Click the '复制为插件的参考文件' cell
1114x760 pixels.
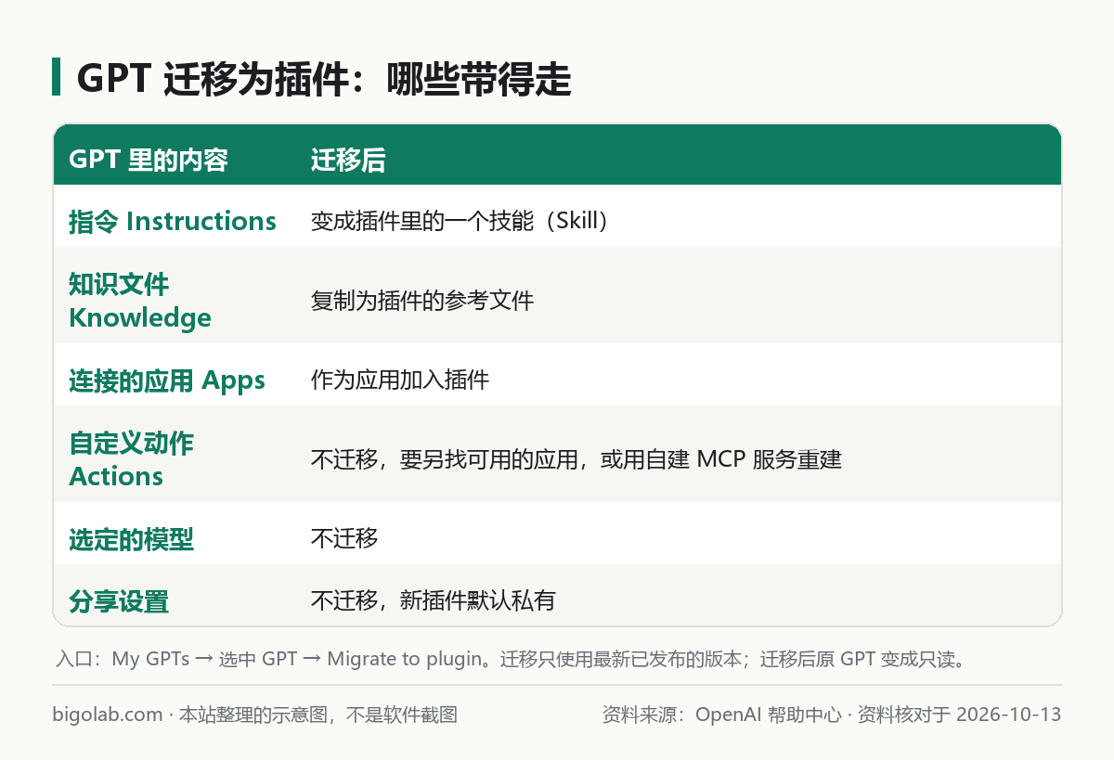[422, 301]
